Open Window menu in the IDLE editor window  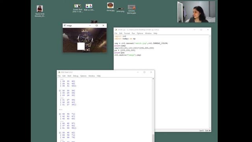point(148,33)
